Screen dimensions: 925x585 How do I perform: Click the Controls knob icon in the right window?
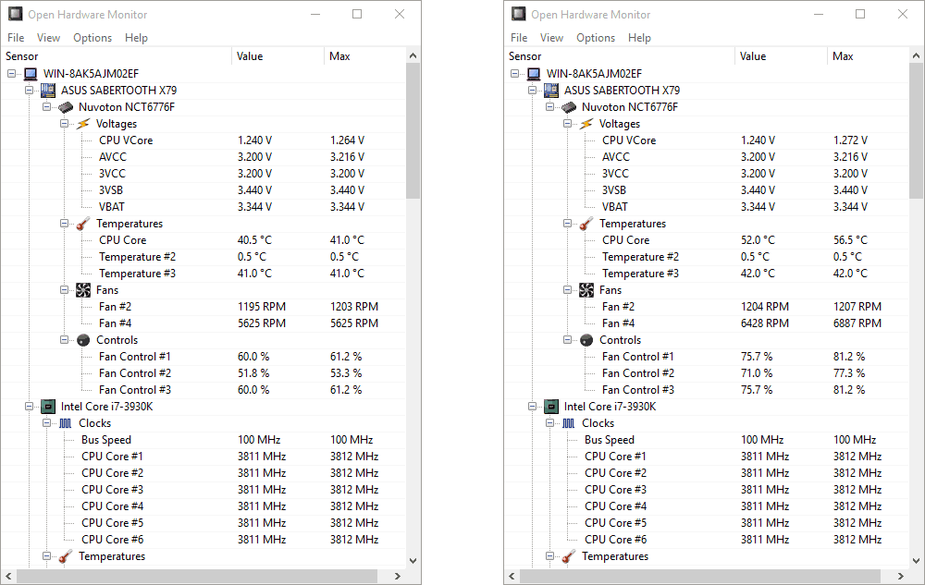[586, 340]
